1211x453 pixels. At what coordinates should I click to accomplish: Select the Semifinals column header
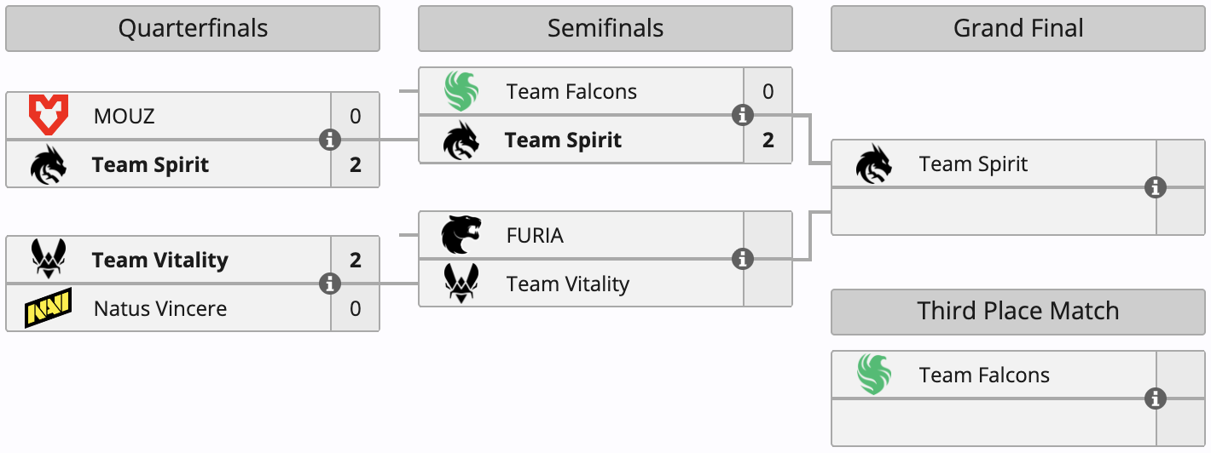[x=605, y=29]
